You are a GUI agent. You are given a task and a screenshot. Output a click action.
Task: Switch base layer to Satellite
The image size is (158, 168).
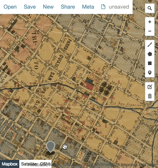pyautogui.click(x=29, y=164)
